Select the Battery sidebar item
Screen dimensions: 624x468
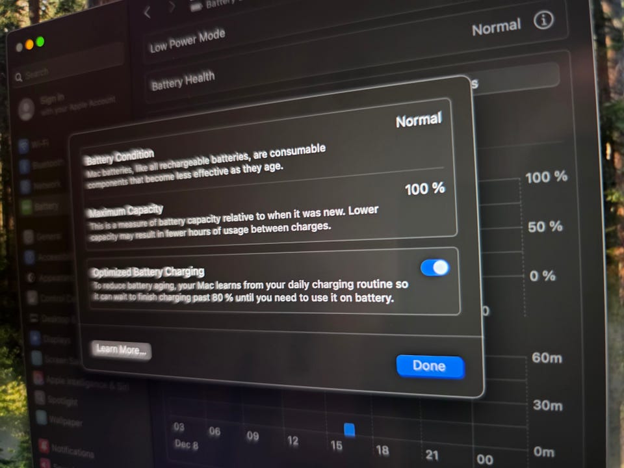pos(42,206)
